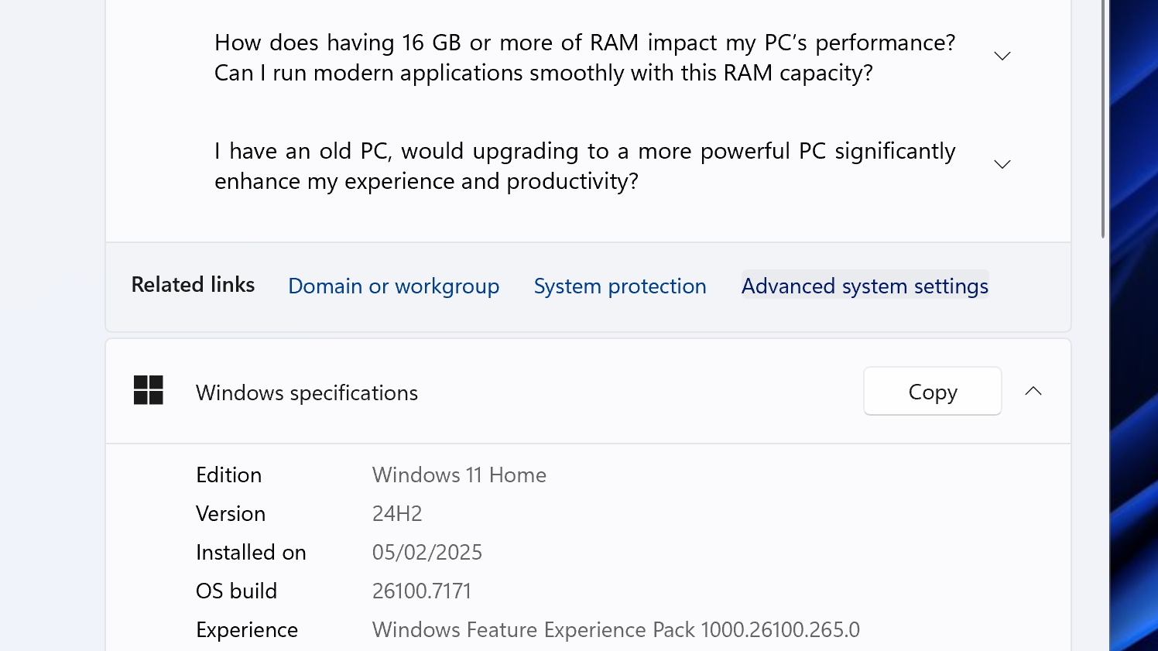This screenshot has height=651, width=1158.
Task: Select the 24H2 version value
Action: 397,513
